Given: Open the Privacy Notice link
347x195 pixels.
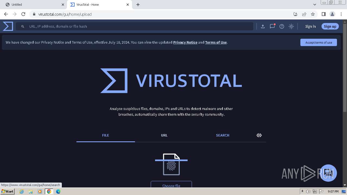Looking at the screenshot, I should click(x=185, y=42).
